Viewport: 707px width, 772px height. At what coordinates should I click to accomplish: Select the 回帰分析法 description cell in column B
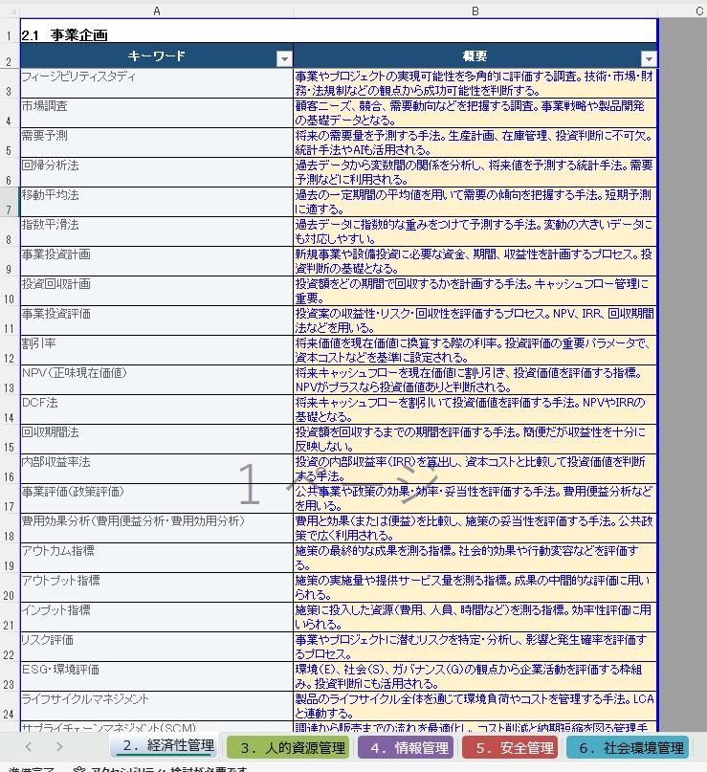point(475,172)
